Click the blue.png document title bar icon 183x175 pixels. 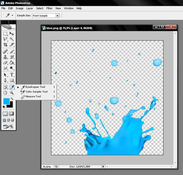tap(44, 28)
